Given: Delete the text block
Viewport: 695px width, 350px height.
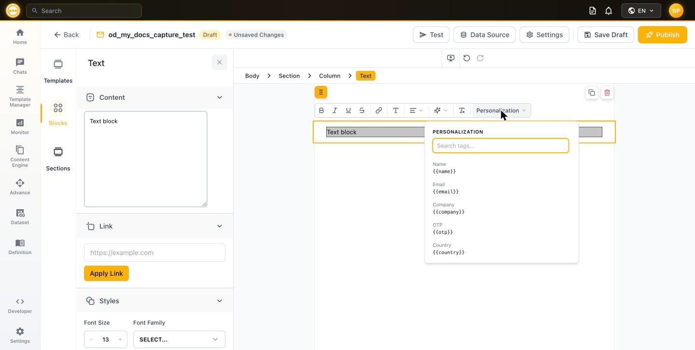Looking at the screenshot, I should pos(607,93).
